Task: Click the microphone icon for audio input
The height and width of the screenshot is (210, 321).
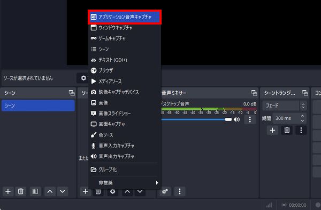Action: (93, 146)
